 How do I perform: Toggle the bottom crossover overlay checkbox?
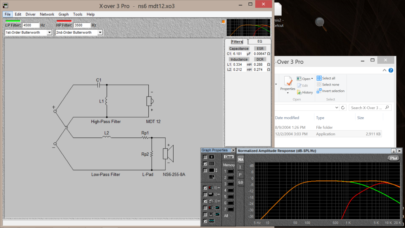click(205, 221)
